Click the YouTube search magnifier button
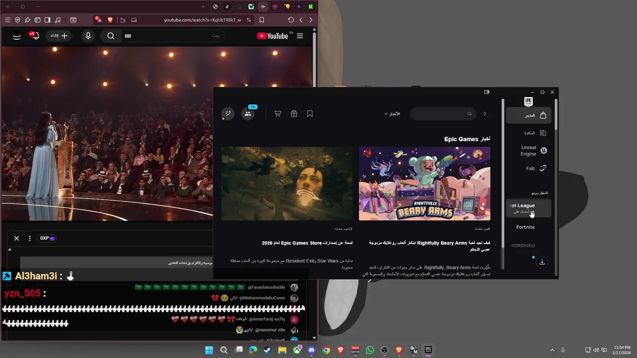Image resolution: width=637 pixels, height=358 pixels. click(110, 36)
